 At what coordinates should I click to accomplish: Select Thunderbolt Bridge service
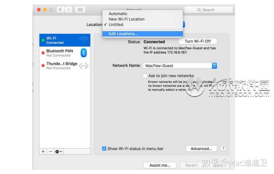tap(65, 66)
